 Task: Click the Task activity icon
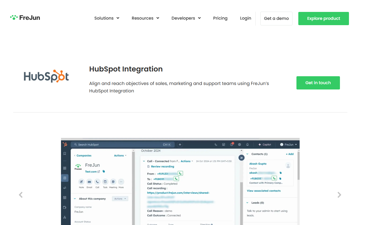point(105,182)
